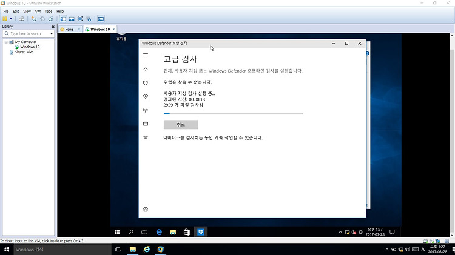Open the File menu

6,11
